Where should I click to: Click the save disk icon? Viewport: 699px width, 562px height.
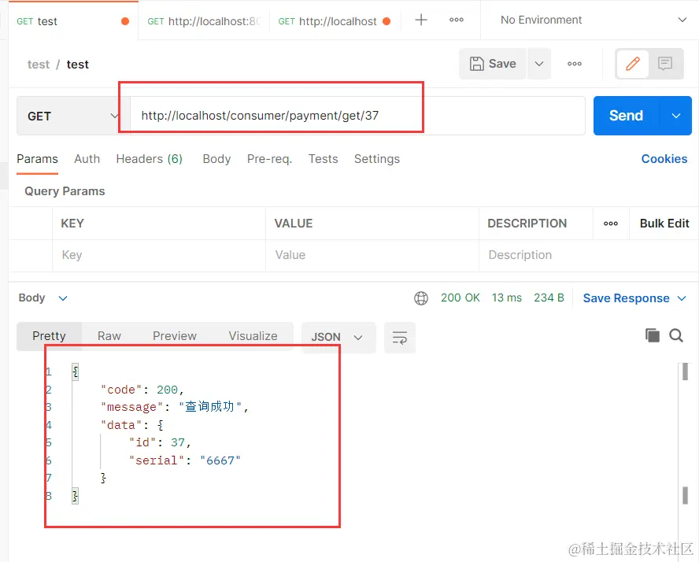tap(476, 64)
